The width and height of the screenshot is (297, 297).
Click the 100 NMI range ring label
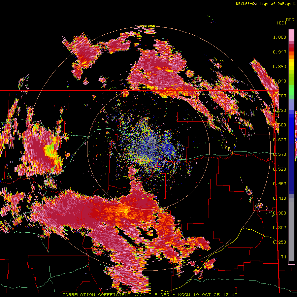click(x=148, y=26)
